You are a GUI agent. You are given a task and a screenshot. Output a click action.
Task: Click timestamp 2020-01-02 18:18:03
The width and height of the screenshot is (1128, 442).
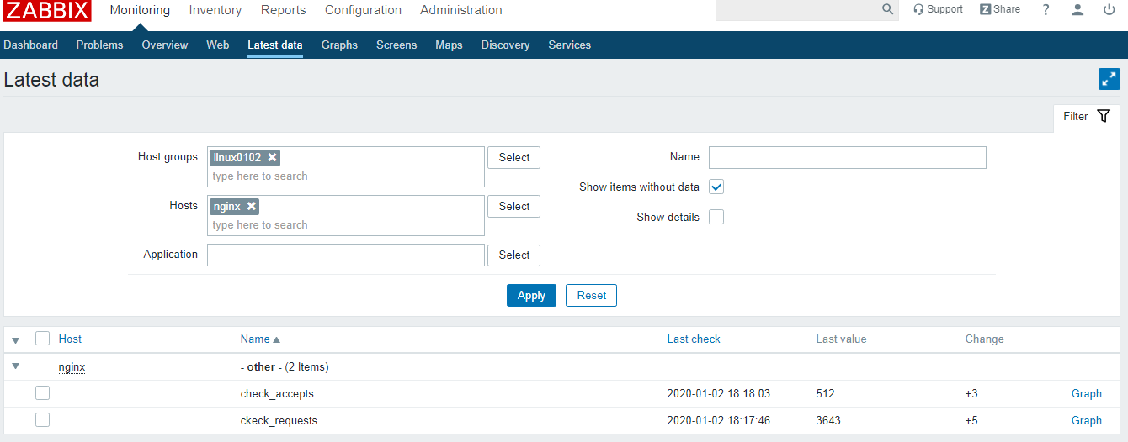pos(720,393)
